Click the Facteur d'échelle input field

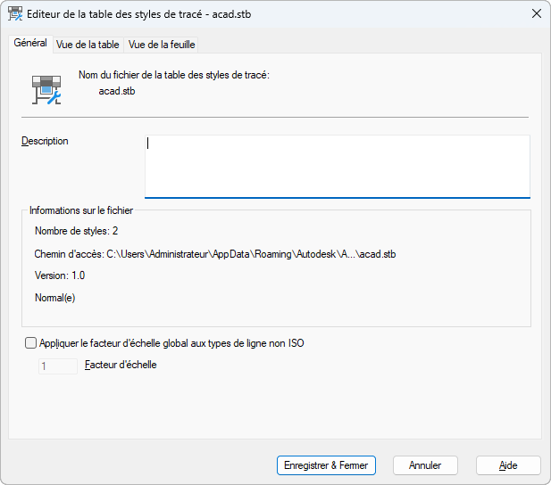click(x=57, y=366)
